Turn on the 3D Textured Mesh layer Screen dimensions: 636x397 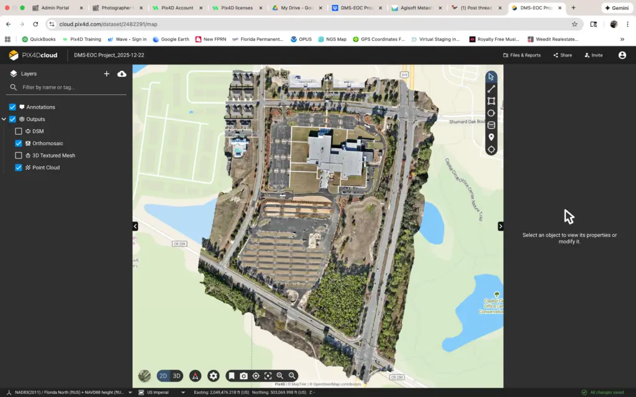(19, 156)
